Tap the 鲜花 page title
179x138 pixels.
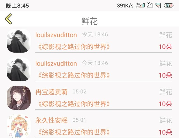click(89, 21)
